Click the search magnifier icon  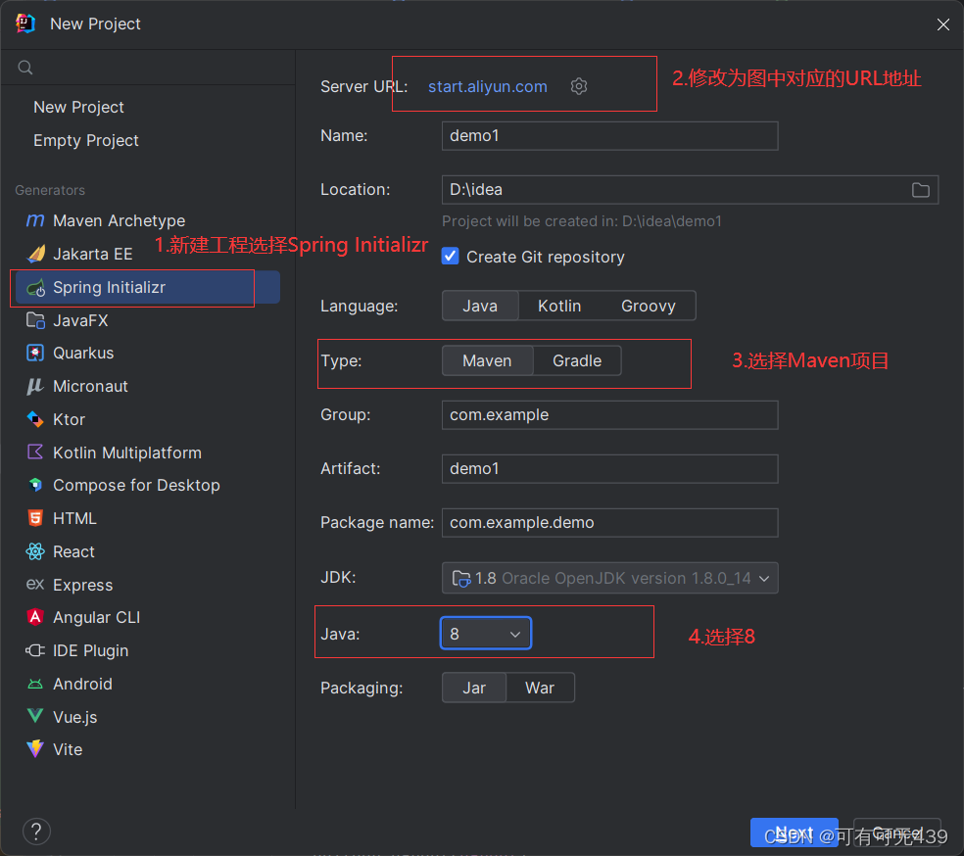coord(25,68)
